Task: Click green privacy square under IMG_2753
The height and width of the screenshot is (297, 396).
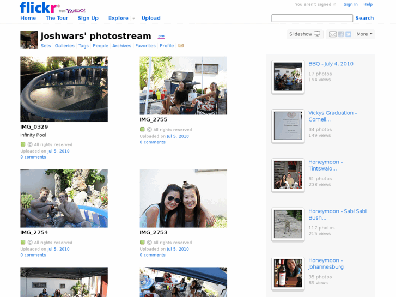Action: [x=142, y=242]
